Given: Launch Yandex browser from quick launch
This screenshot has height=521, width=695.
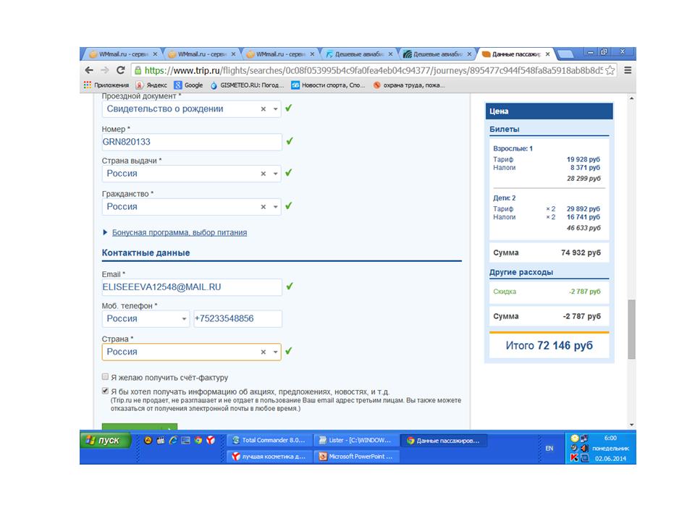Looking at the screenshot, I should 211,440.
